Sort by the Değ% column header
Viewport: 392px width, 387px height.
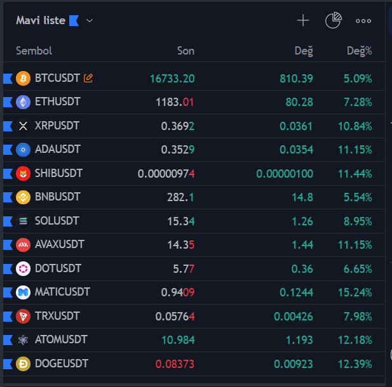pyautogui.click(x=359, y=51)
